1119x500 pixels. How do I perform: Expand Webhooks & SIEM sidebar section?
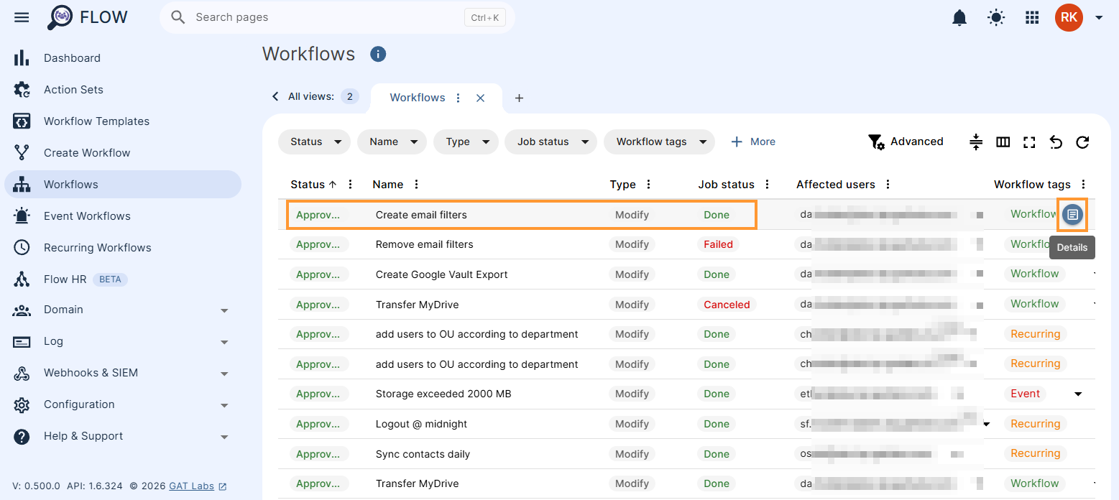(x=224, y=374)
